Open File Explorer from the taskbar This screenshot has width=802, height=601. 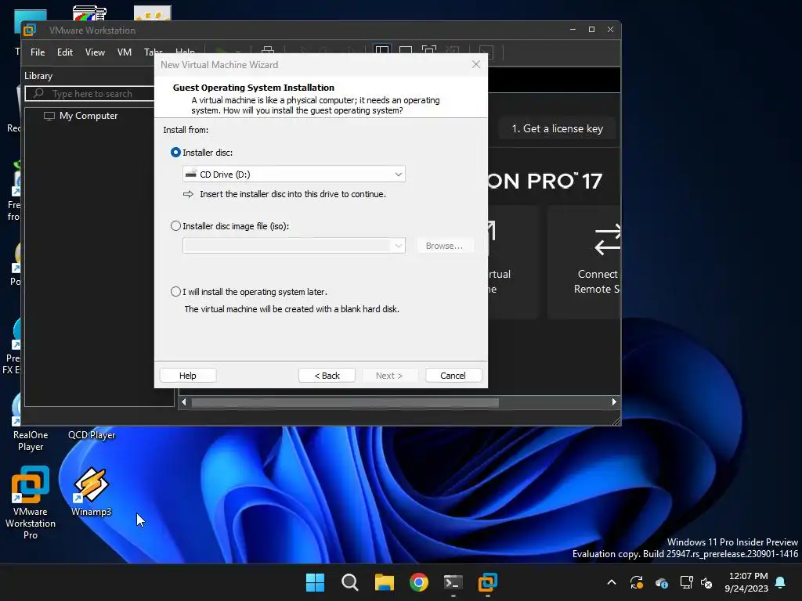[x=384, y=582]
